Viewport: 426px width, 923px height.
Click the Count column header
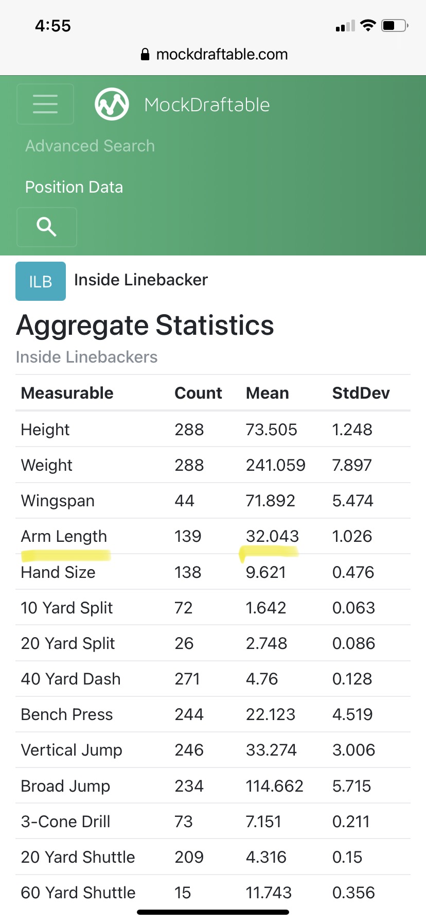[x=198, y=393]
